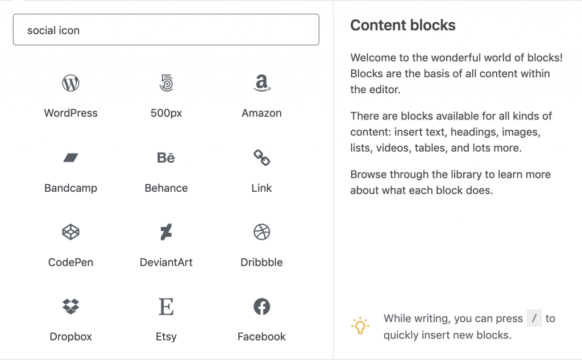Add the Bandcamp social icon
This screenshot has height=360, width=582.
[x=70, y=158]
